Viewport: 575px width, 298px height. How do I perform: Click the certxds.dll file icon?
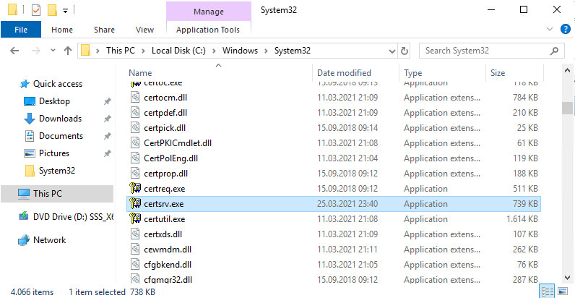[x=136, y=234]
